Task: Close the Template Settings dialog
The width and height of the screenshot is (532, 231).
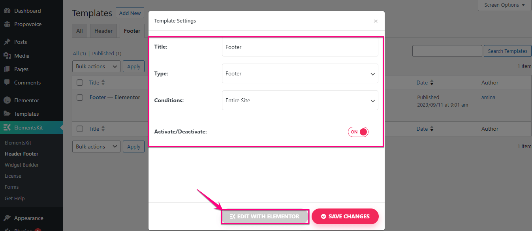Action: click(x=376, y=21)
